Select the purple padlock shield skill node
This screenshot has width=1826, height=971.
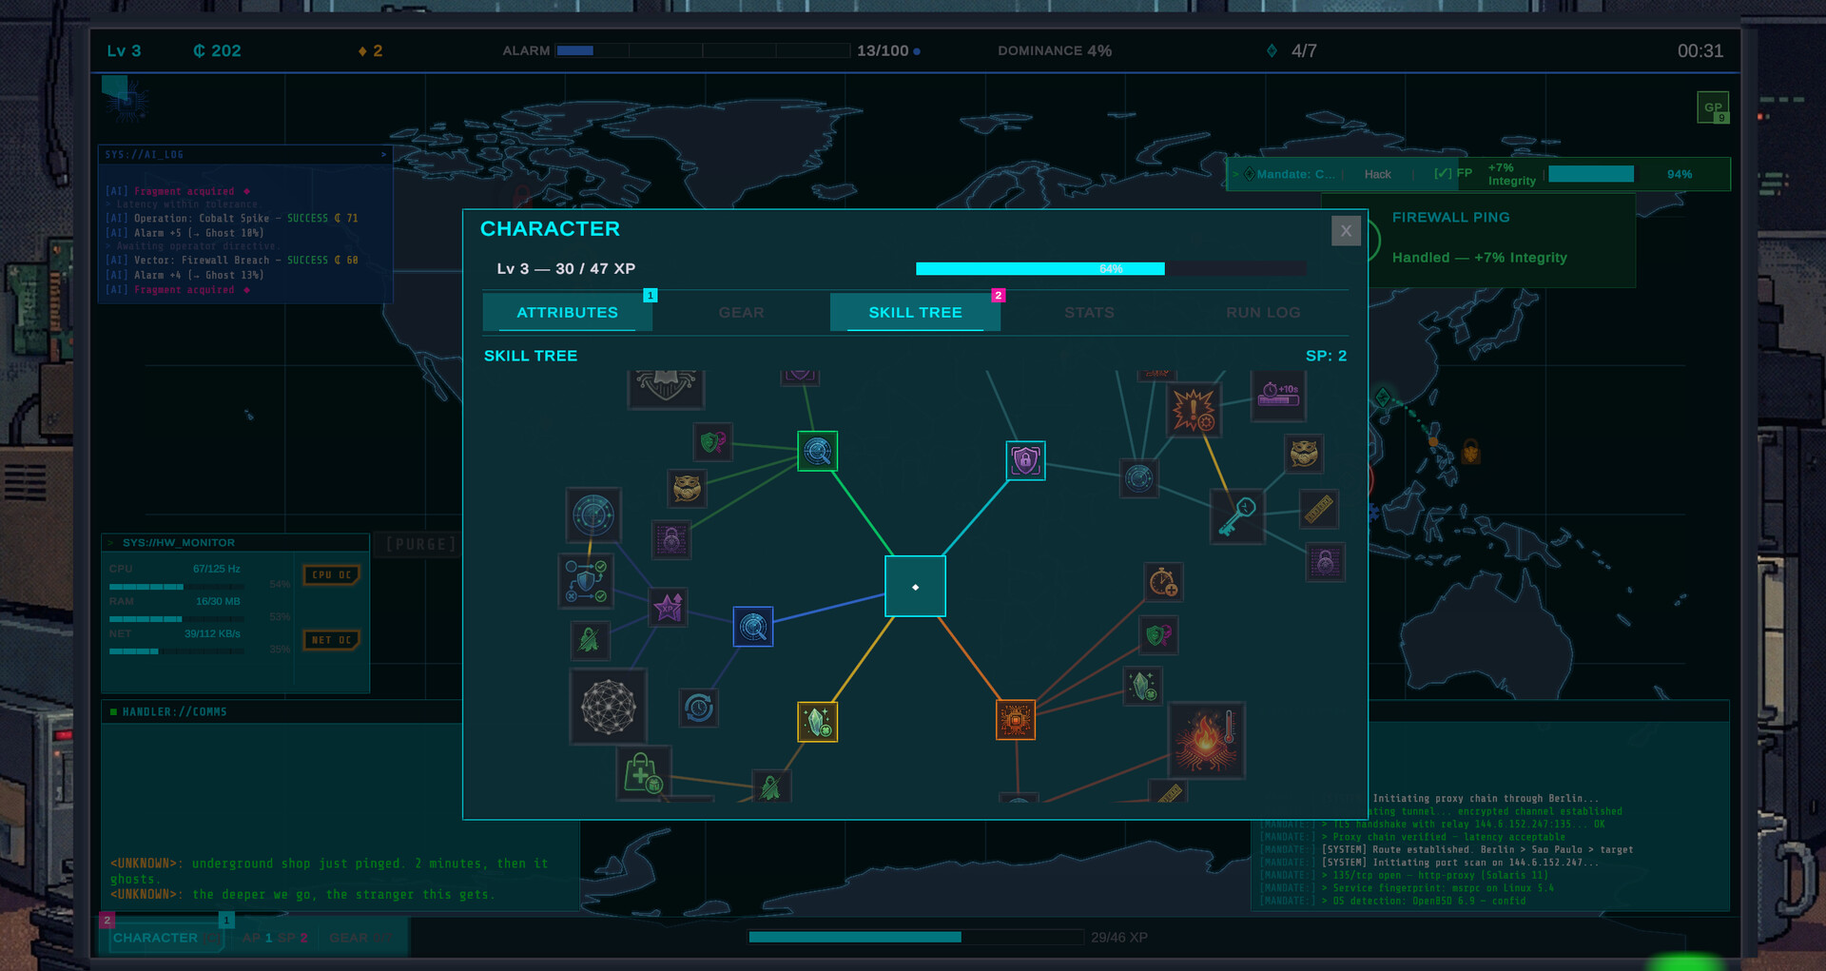(1025, 460)
